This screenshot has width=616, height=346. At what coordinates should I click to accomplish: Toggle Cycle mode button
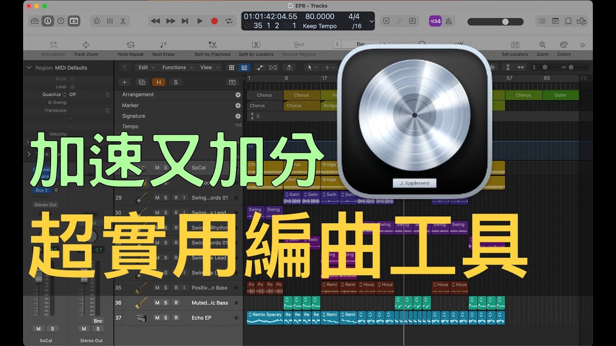229,21
